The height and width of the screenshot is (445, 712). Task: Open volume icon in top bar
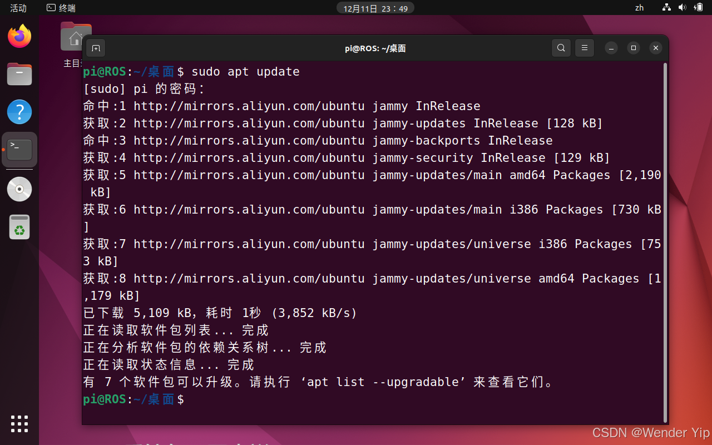683,8
